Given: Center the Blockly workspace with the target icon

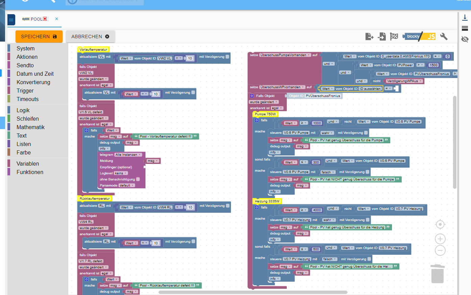Looking at the screenshot, I should [x=440, y=224].
